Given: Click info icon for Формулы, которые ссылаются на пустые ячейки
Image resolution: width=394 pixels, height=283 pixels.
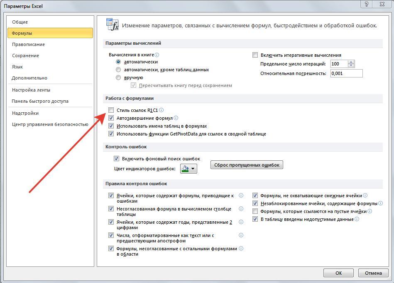Looking at the screenshot, I should click(370, 211).
